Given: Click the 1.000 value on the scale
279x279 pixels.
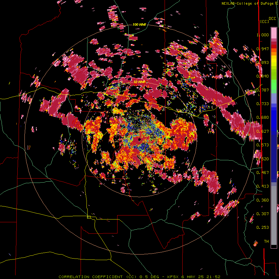Looking at the screenshot, I should 263,35.
